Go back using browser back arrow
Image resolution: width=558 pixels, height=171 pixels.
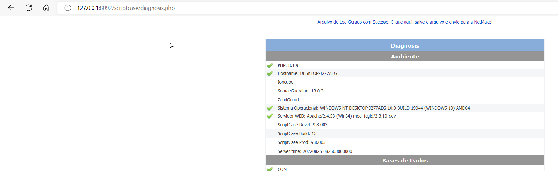11,8
